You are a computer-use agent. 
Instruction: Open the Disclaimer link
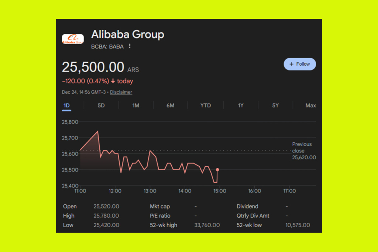121,92
